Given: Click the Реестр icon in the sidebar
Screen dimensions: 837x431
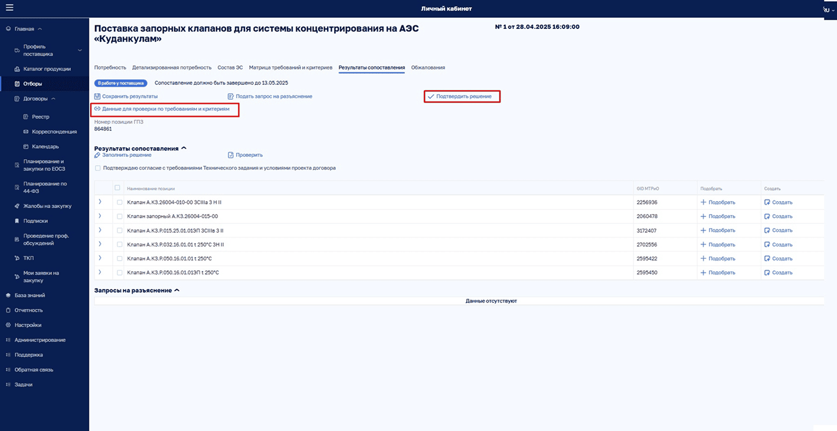Looking at the screenshot, I should click(x=26, y=117).
